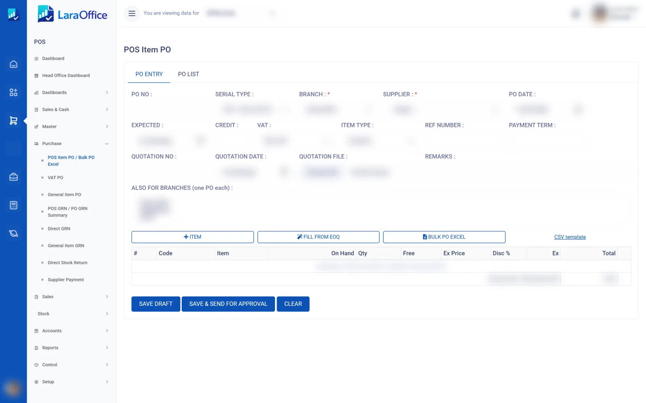Expand the Control menu
The height and width of the screenshot is (403, 646).
(71, 365)
